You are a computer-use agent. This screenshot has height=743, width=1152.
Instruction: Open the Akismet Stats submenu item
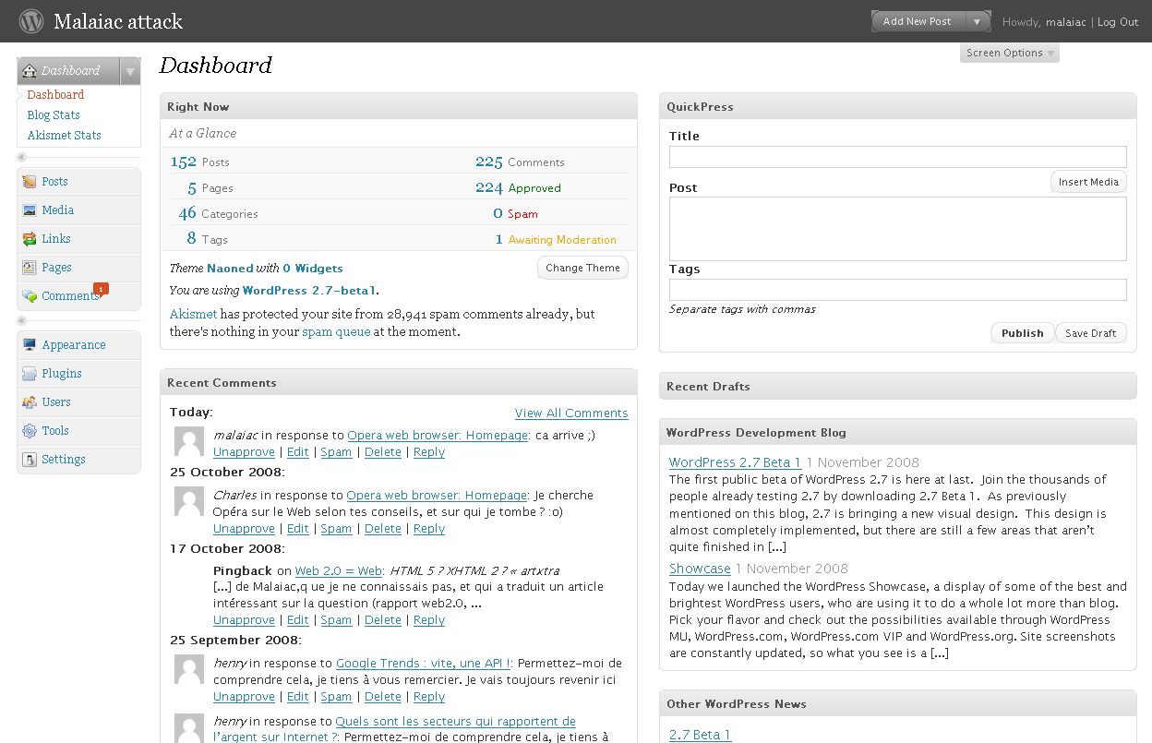(x=65, y=136)
